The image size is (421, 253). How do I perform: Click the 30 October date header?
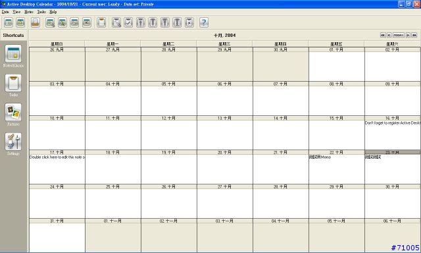[392, 186]
